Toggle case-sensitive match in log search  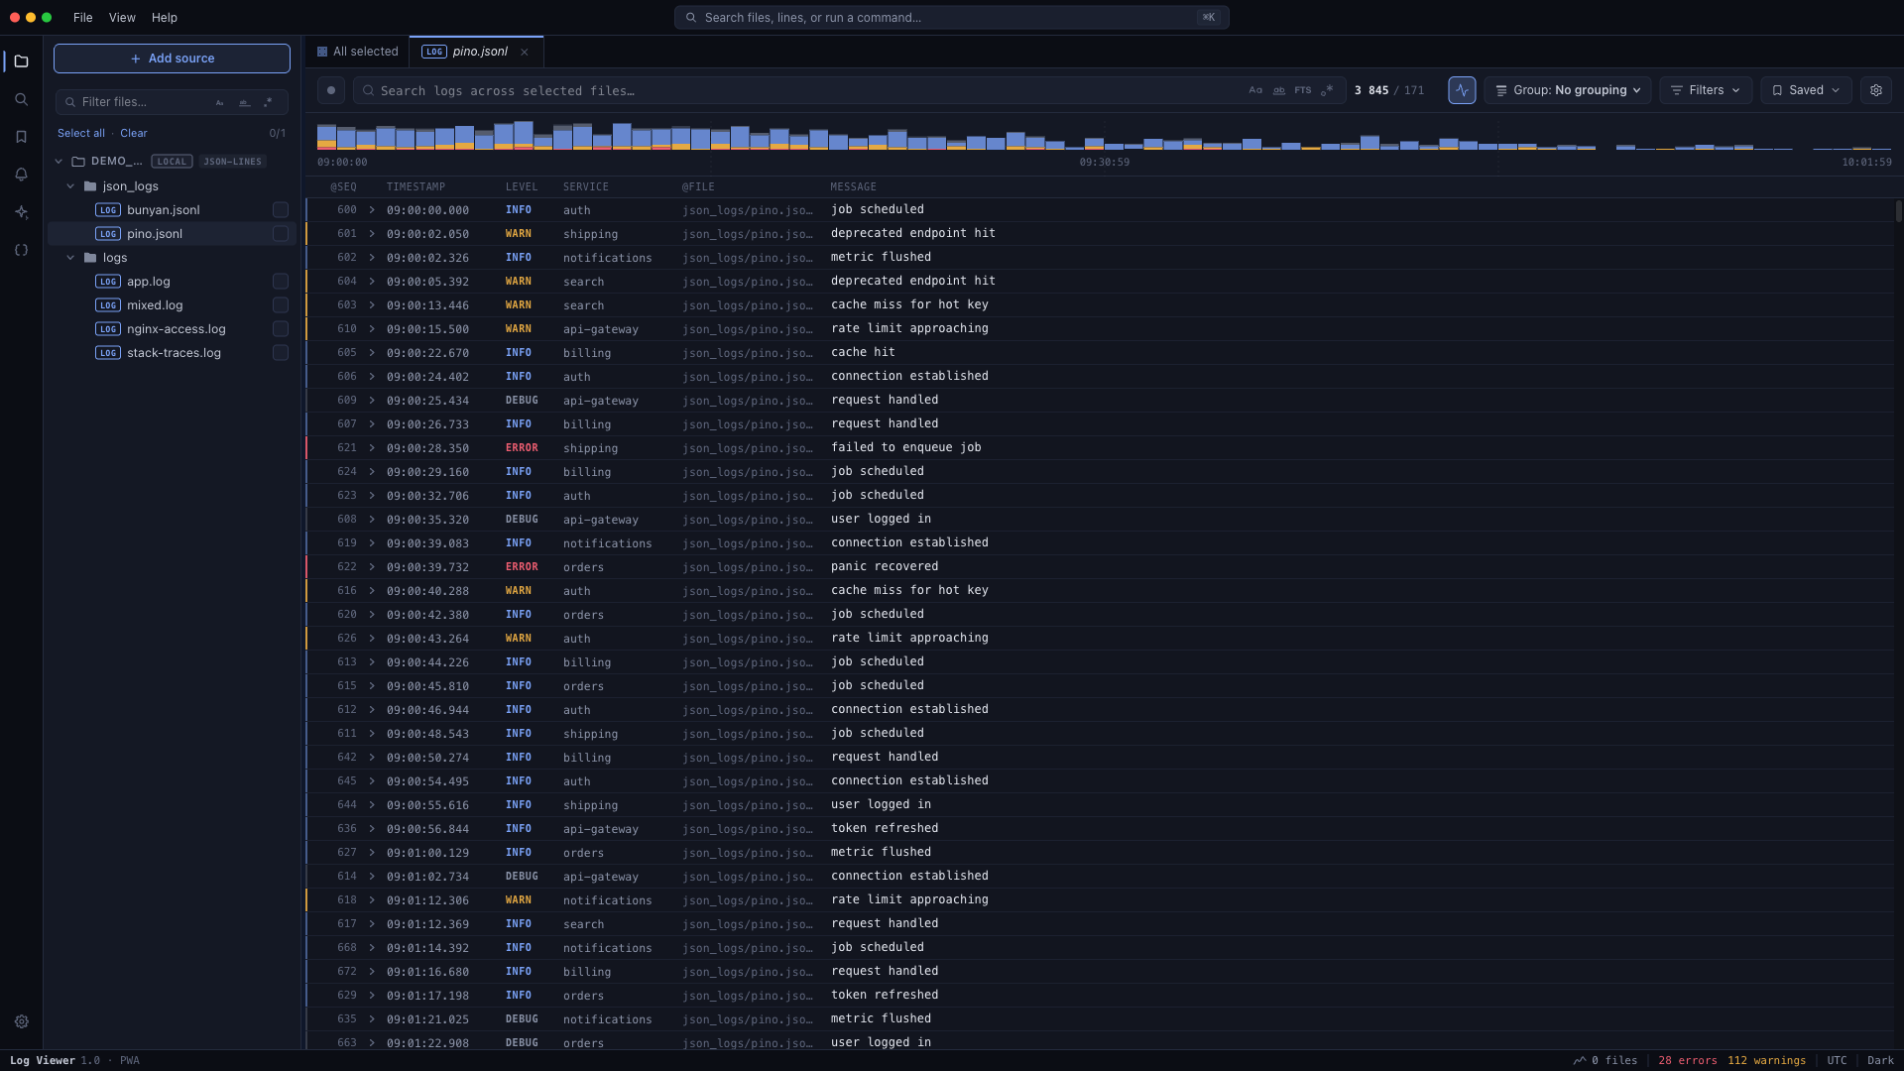[x=1255, y=90]
